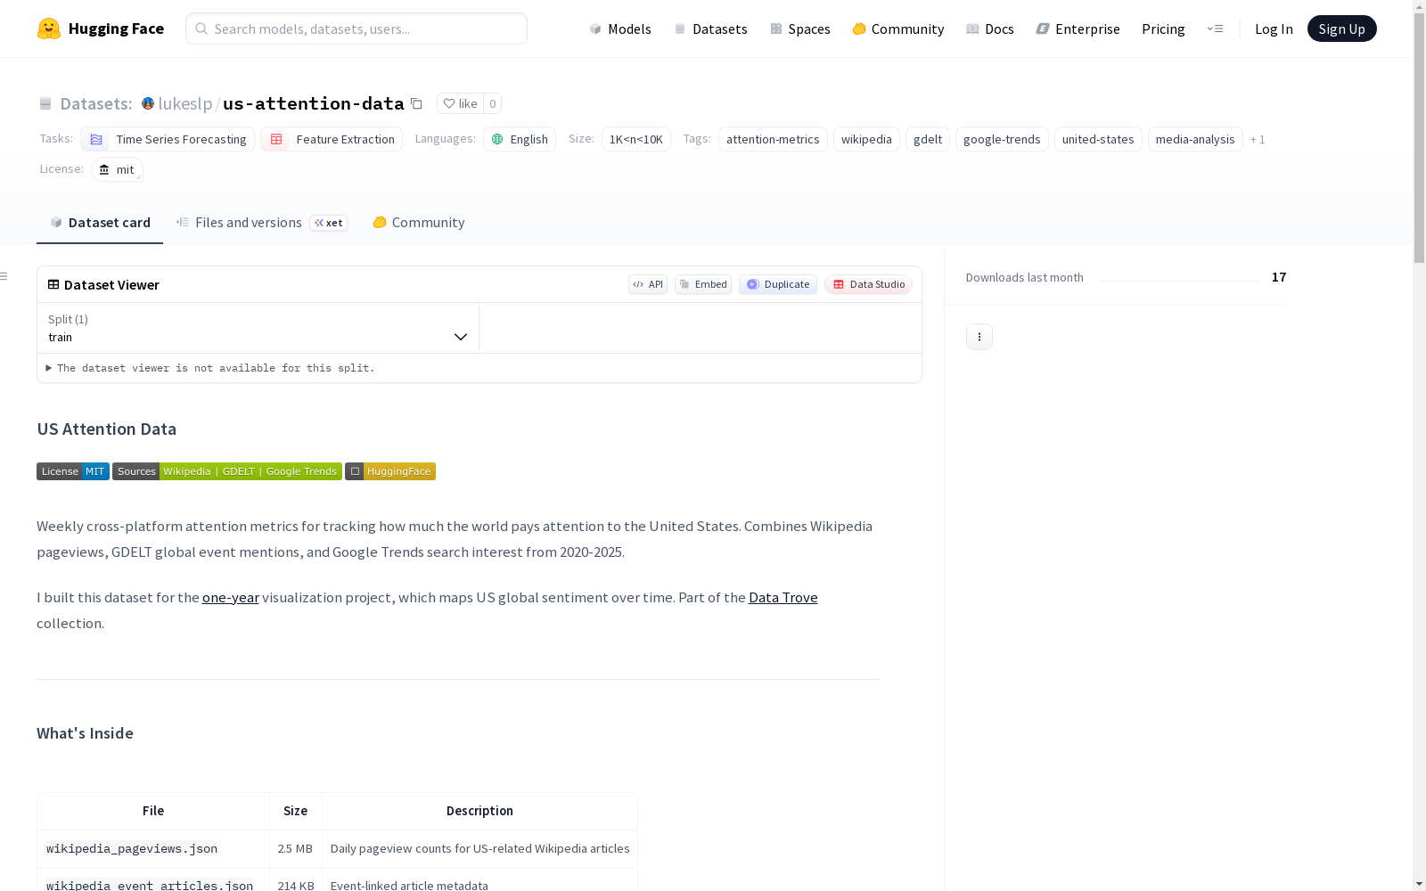Duplicate the dataset
This screenshot has height=891, width=1426.
[778, 284]
